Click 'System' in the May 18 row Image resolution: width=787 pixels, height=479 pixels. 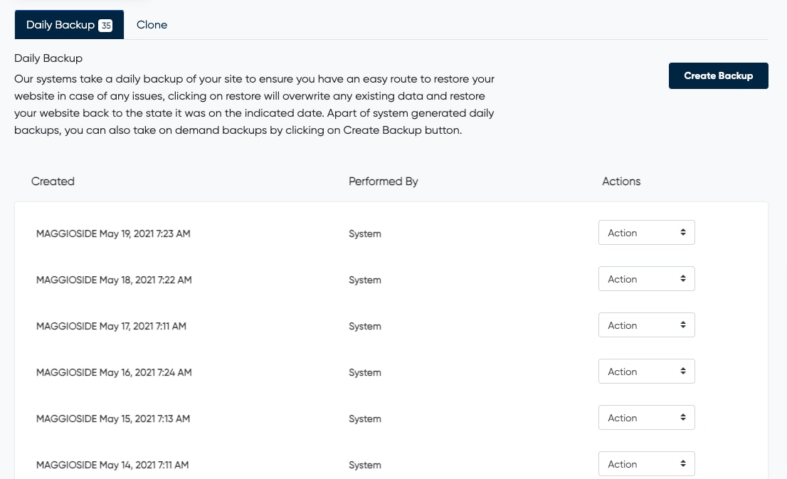[365, 280]
